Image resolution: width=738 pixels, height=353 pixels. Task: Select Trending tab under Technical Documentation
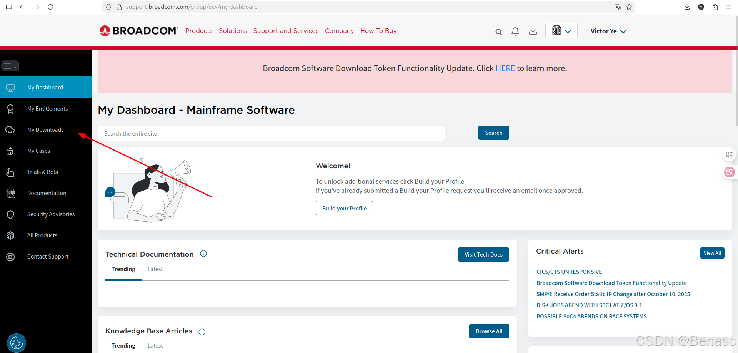(x=123, y=269)
